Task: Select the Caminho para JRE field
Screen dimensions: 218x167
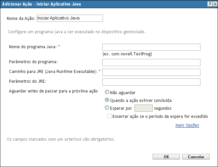Action: pyautogui.click(x=151, y=72)
